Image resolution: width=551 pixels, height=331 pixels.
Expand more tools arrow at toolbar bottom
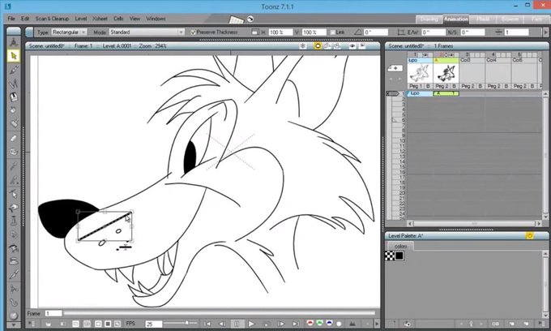(x=13, y=325)
